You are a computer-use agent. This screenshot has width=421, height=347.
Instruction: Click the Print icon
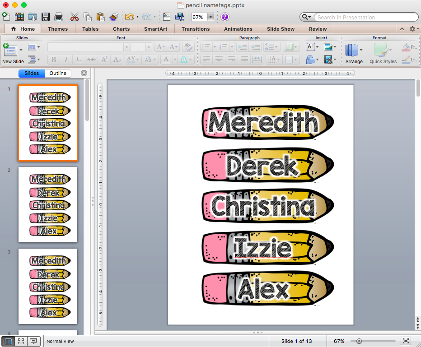[x=59, y=17]
